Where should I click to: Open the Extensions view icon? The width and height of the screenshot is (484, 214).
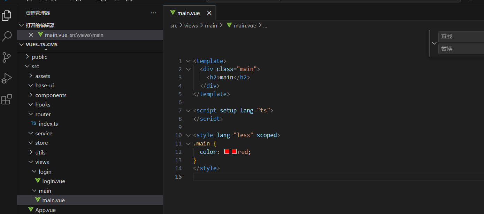[7, 99]
